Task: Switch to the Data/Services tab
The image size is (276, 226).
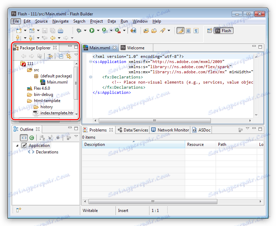Action: [133, 130]
